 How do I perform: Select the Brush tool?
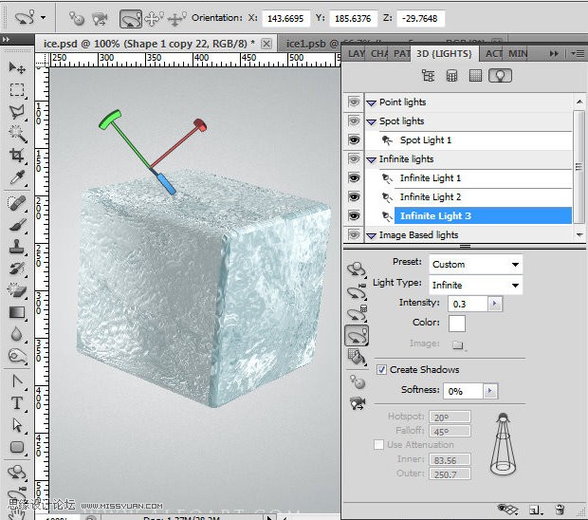pyautogui.click(x=17, y=225)
